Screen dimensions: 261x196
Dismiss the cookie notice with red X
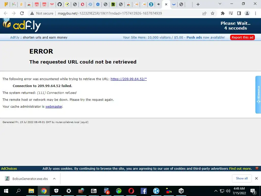[257, 168]
